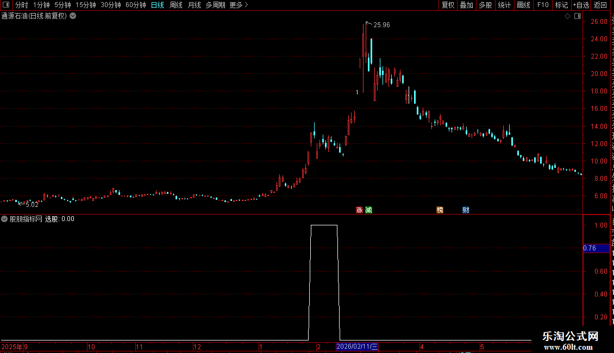The width and height of the screenshot is (614, 353).
Task: Click the month 12 time axis marker
Action: (197, 346)
